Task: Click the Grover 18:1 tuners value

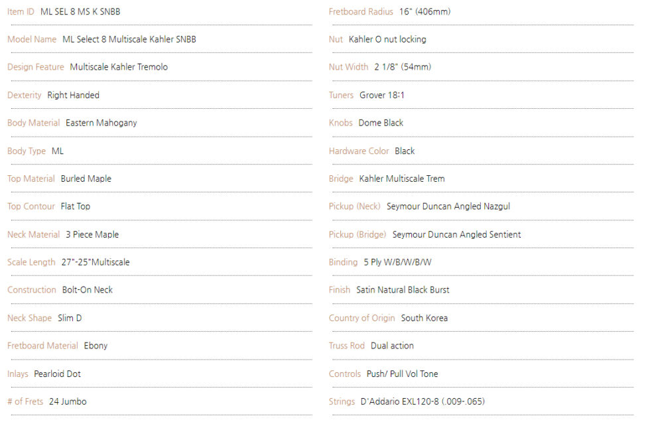Action: point(382,95)
